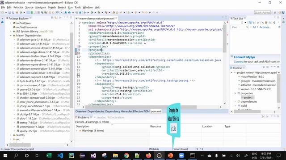Click the Find field in Task List
The image size is (286, 160).
[x=240, y=27]
